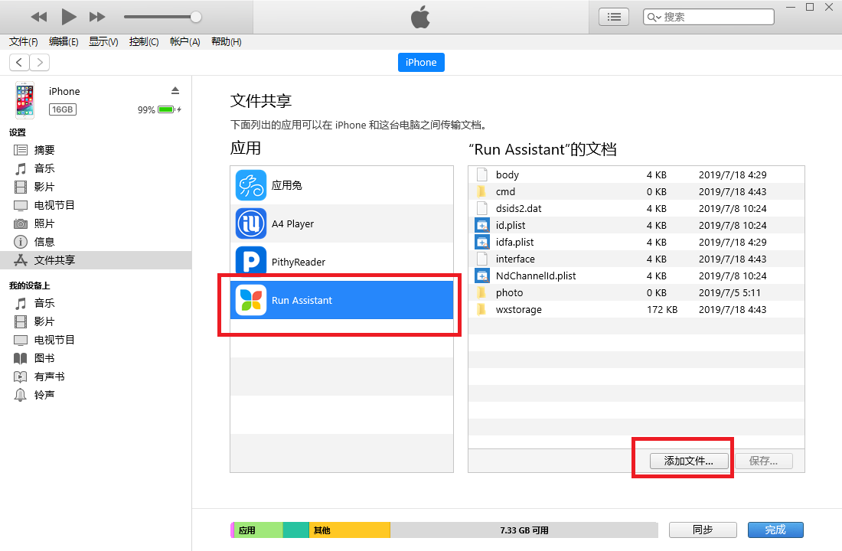Screen dimensions: 842x551
Task: Click the green 应用 storage segment
Action: (x=258, y=530)
